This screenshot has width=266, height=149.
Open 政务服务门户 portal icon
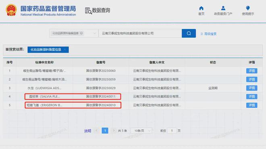tap(223, 8)
